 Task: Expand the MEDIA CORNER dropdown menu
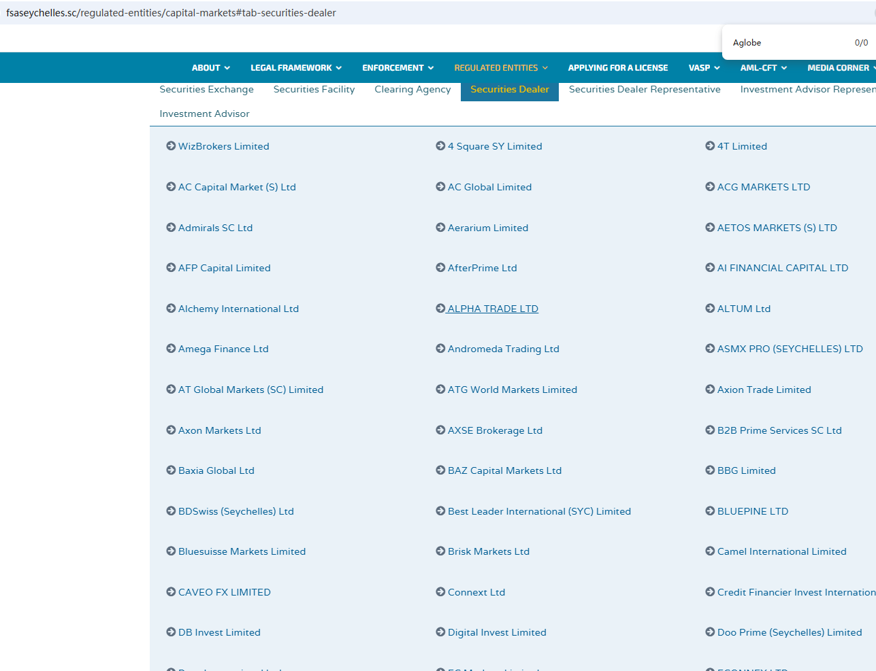click(841, 68)
